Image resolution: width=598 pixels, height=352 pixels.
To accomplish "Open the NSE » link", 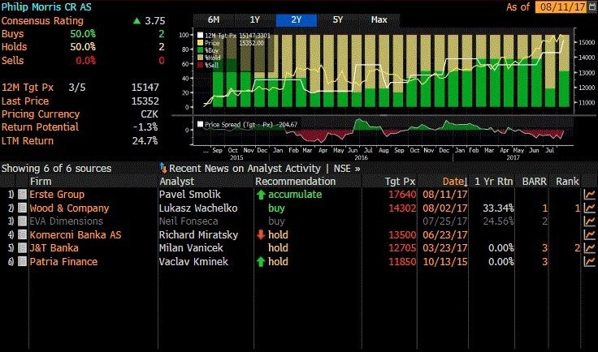I will (x=347, y=168).
